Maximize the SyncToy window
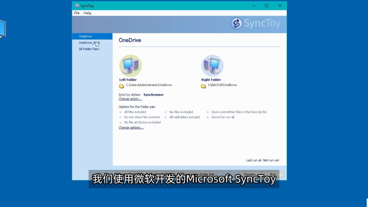The width and height of the screenshot is (368, 207). coord(267,6)
